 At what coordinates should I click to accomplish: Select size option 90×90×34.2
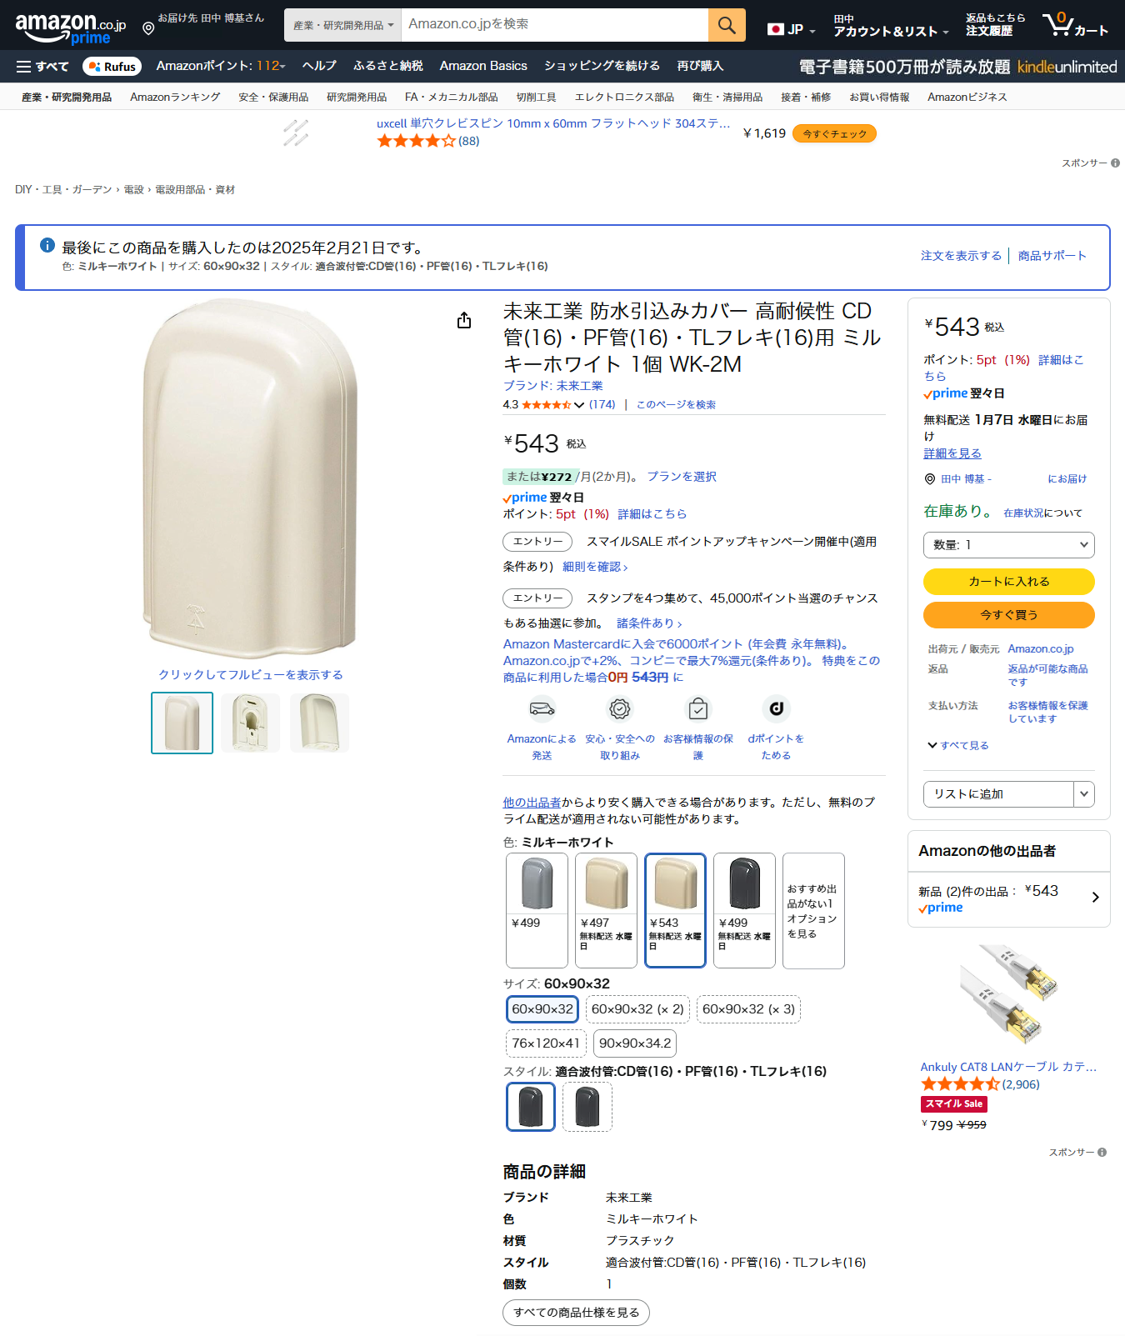click(635, 1043)
